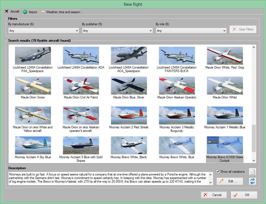Choose Lockheed Constellation AOA_Speedpack thumbnail
The height and width of the screenshot is (204, 266).
(x=129, y=56)
